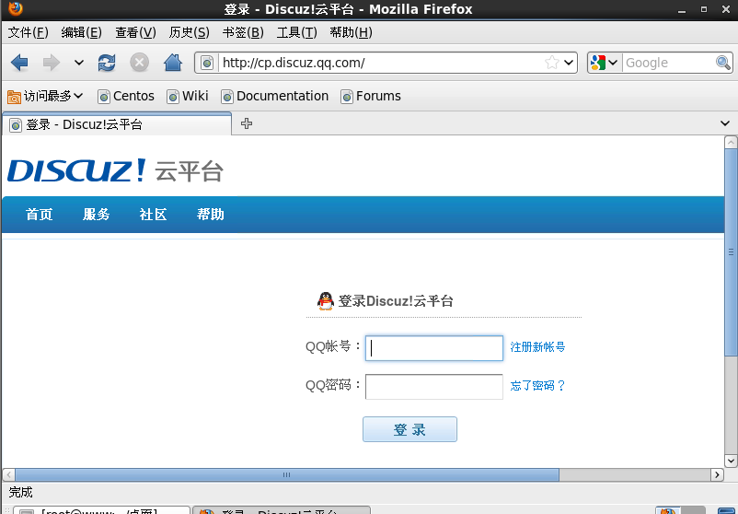Viewport: 738px width, 514px height.
Task: Click the horizontal scrollbar left arrow
Action: point(8,475)
